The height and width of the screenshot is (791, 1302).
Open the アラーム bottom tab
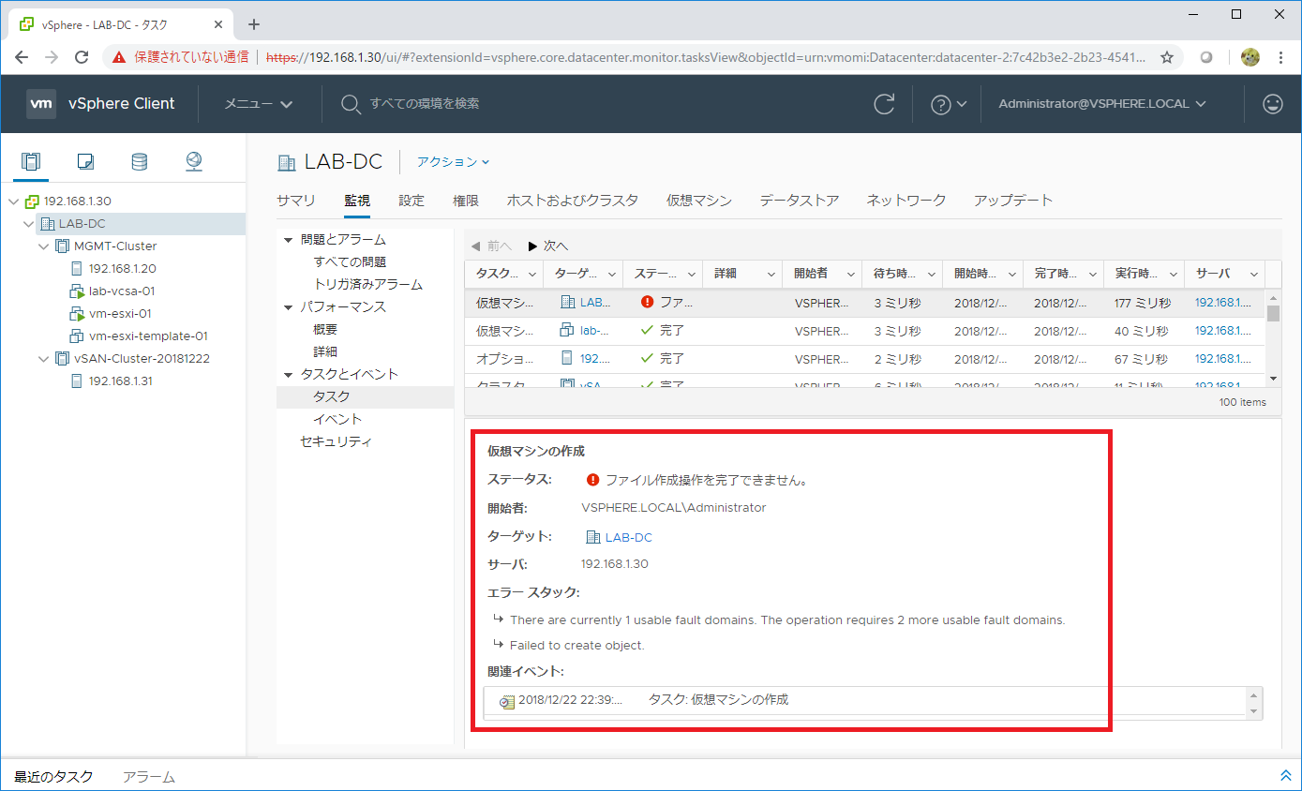[x=149, y=777]
